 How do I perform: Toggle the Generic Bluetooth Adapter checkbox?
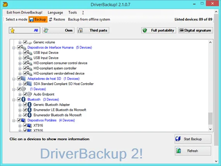tap(25, 104)
